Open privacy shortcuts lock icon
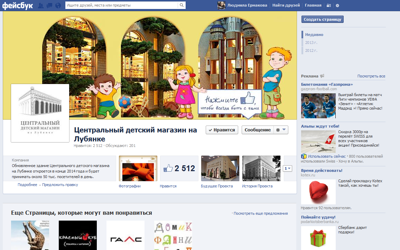Viewport: 400px width, 250px height. click(329, 5)
